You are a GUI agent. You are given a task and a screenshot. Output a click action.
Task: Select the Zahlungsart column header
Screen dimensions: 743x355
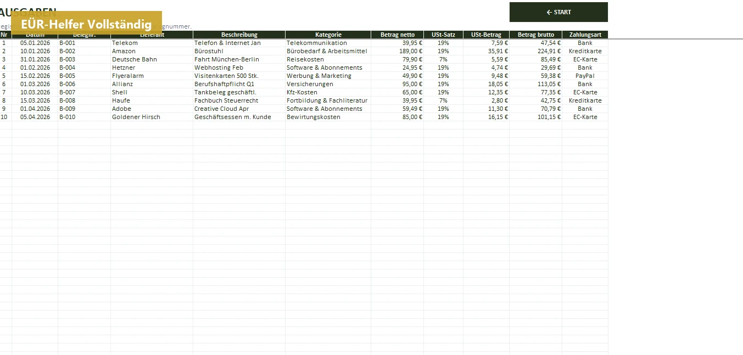[x=585, y=35]
